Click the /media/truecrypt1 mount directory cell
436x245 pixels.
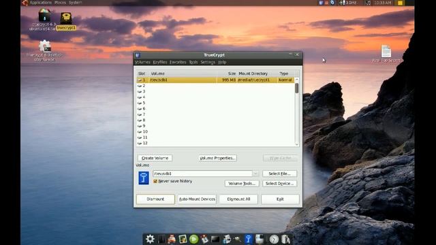tap(253, 80)
